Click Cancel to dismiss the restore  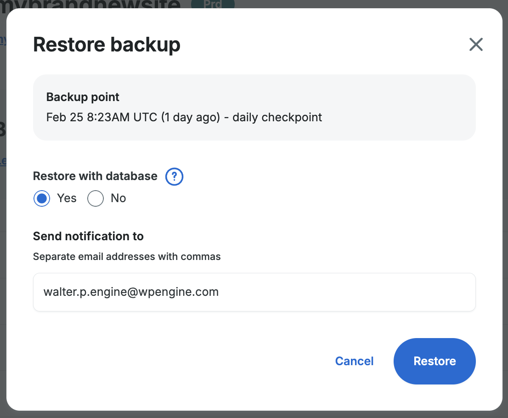pyautogui.click(x=354, y=361)
